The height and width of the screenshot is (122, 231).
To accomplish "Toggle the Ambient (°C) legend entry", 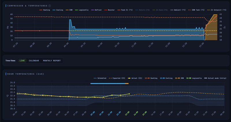I will point(178,10).
